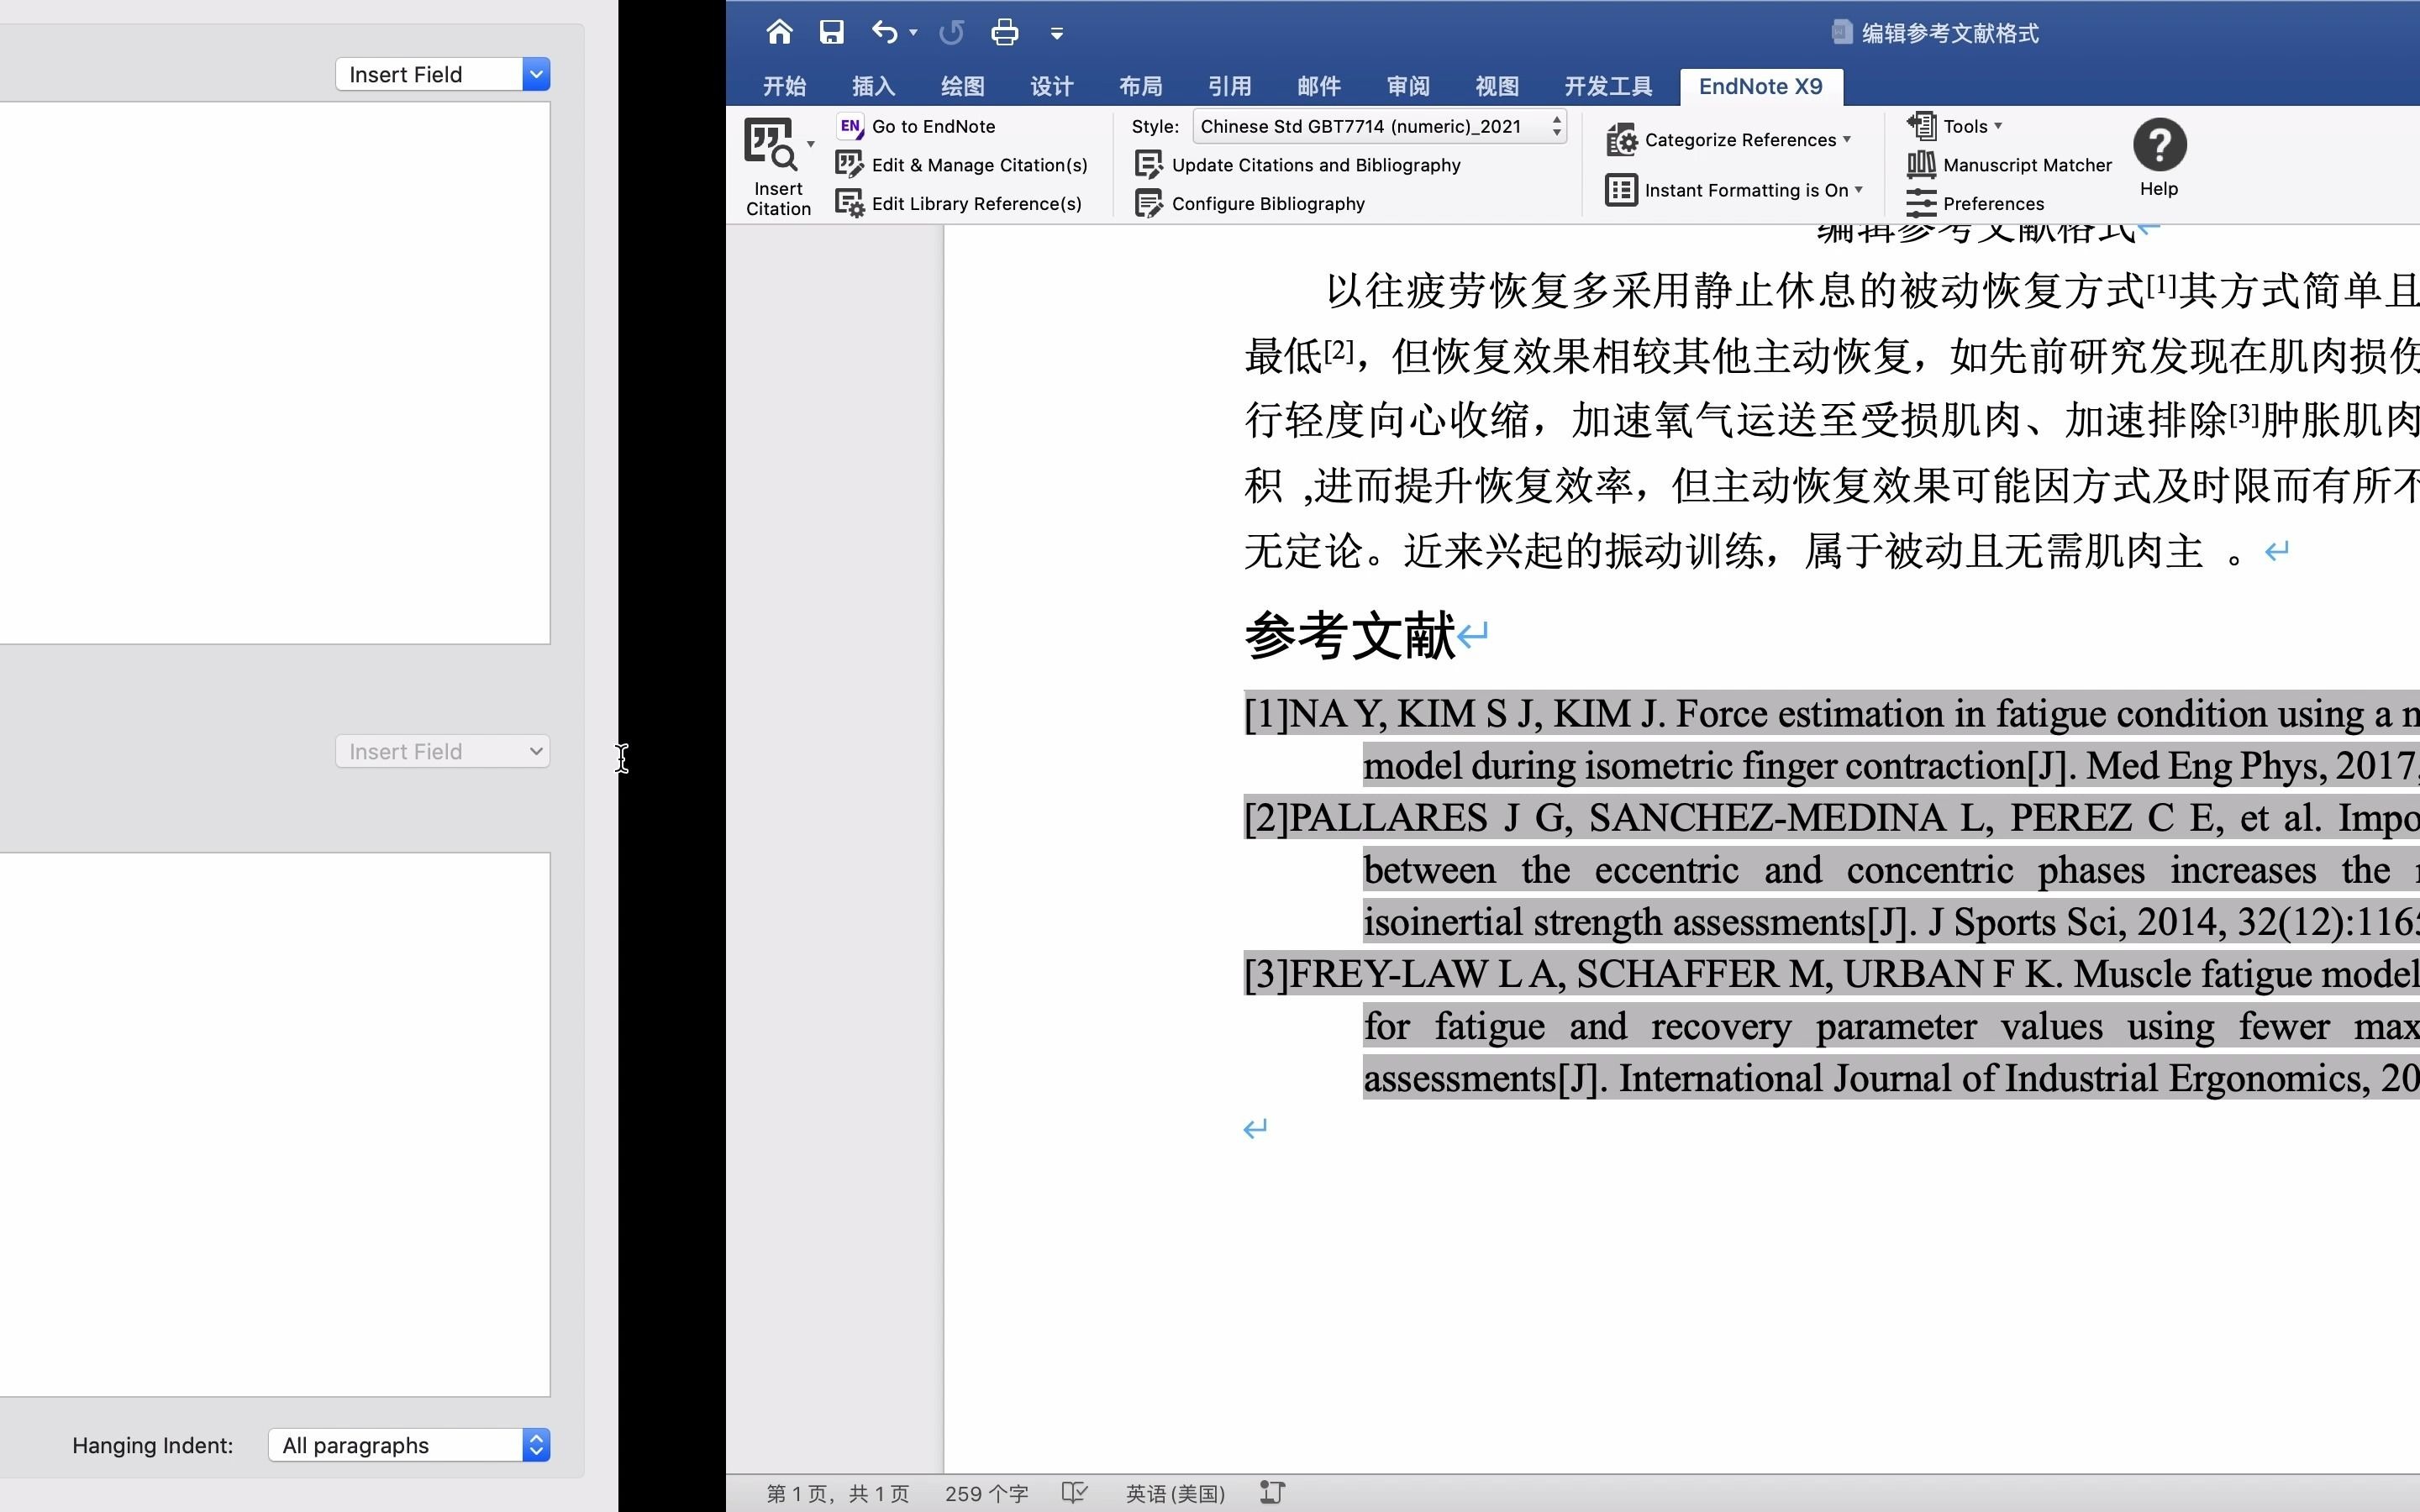The height and width of the screenshot is (1512, 2420).
Task: Click superscript citation [2] after 最低
Action: (1339, 350)
